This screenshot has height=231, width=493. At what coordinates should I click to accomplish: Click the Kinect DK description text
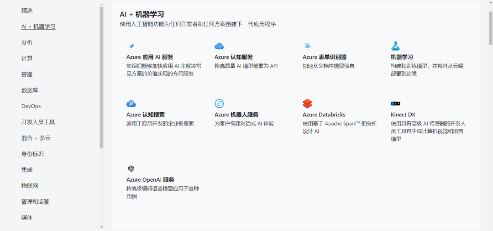click(x=428, y=131)
